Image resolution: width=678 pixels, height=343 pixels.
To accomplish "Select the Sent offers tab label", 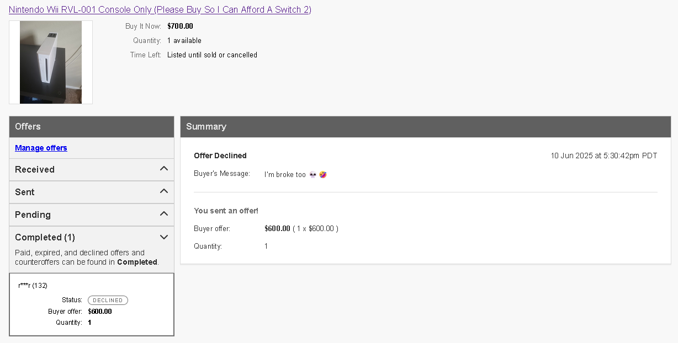I will 25,192.
